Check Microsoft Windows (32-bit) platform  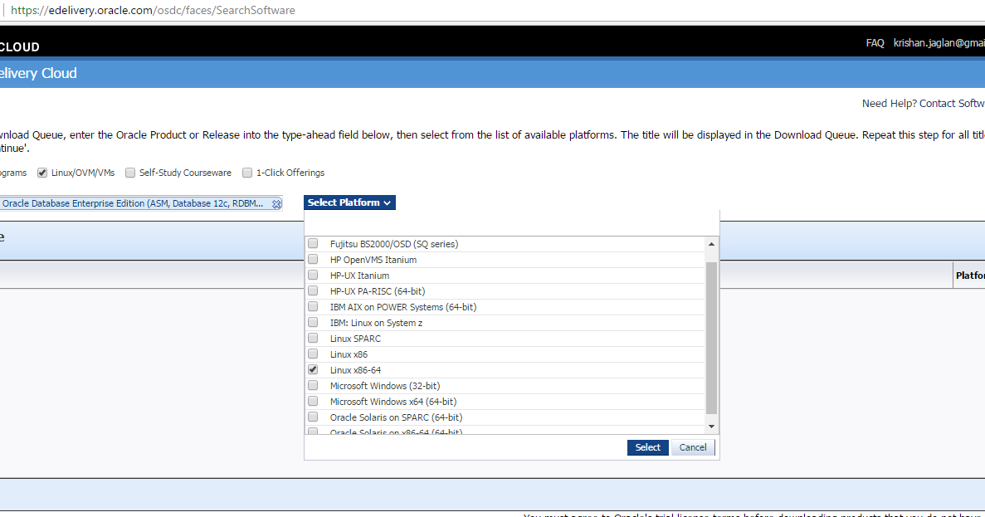point(313,385)
